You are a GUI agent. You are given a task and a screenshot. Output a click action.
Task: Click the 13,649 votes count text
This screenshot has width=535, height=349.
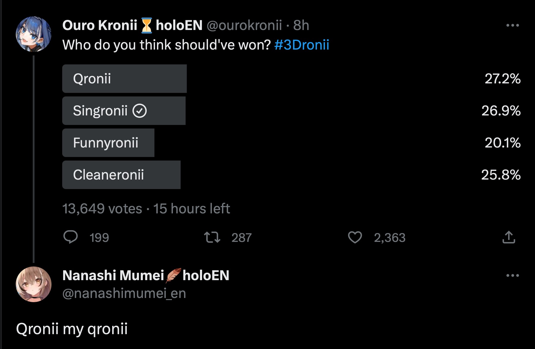pyautogui.click(x=102, y=209)
